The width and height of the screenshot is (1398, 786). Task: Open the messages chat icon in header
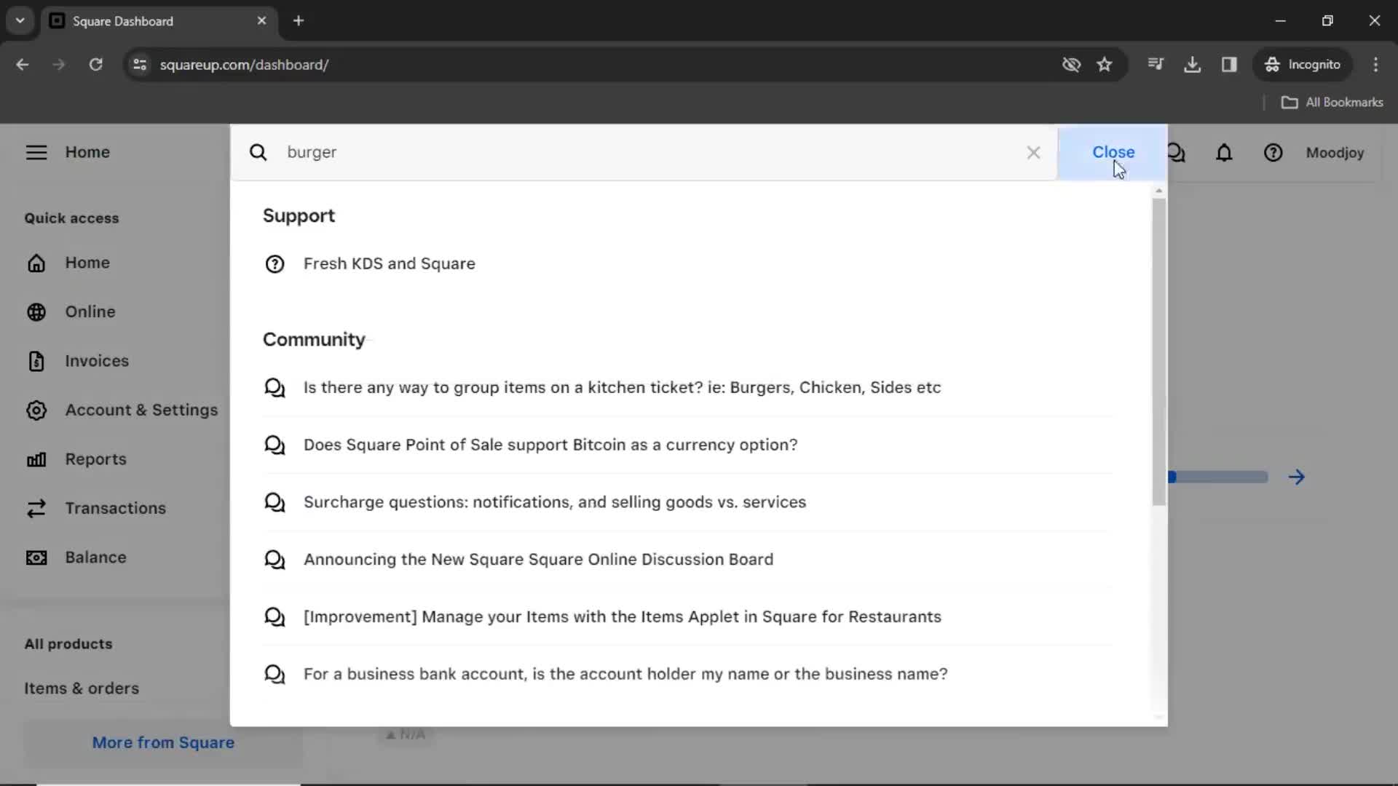click(1177, 152)
